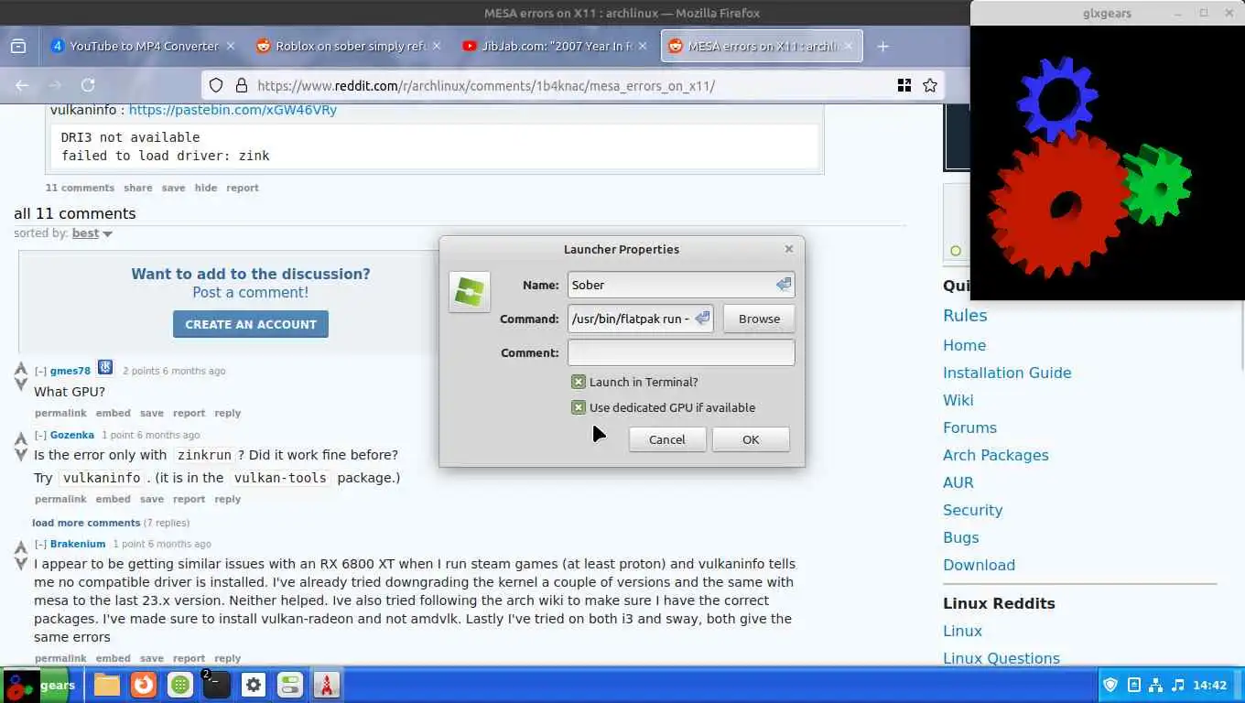Bookmark this page with the star
The height and width of the screenshot is (703, 1245).
click(930, 85)
